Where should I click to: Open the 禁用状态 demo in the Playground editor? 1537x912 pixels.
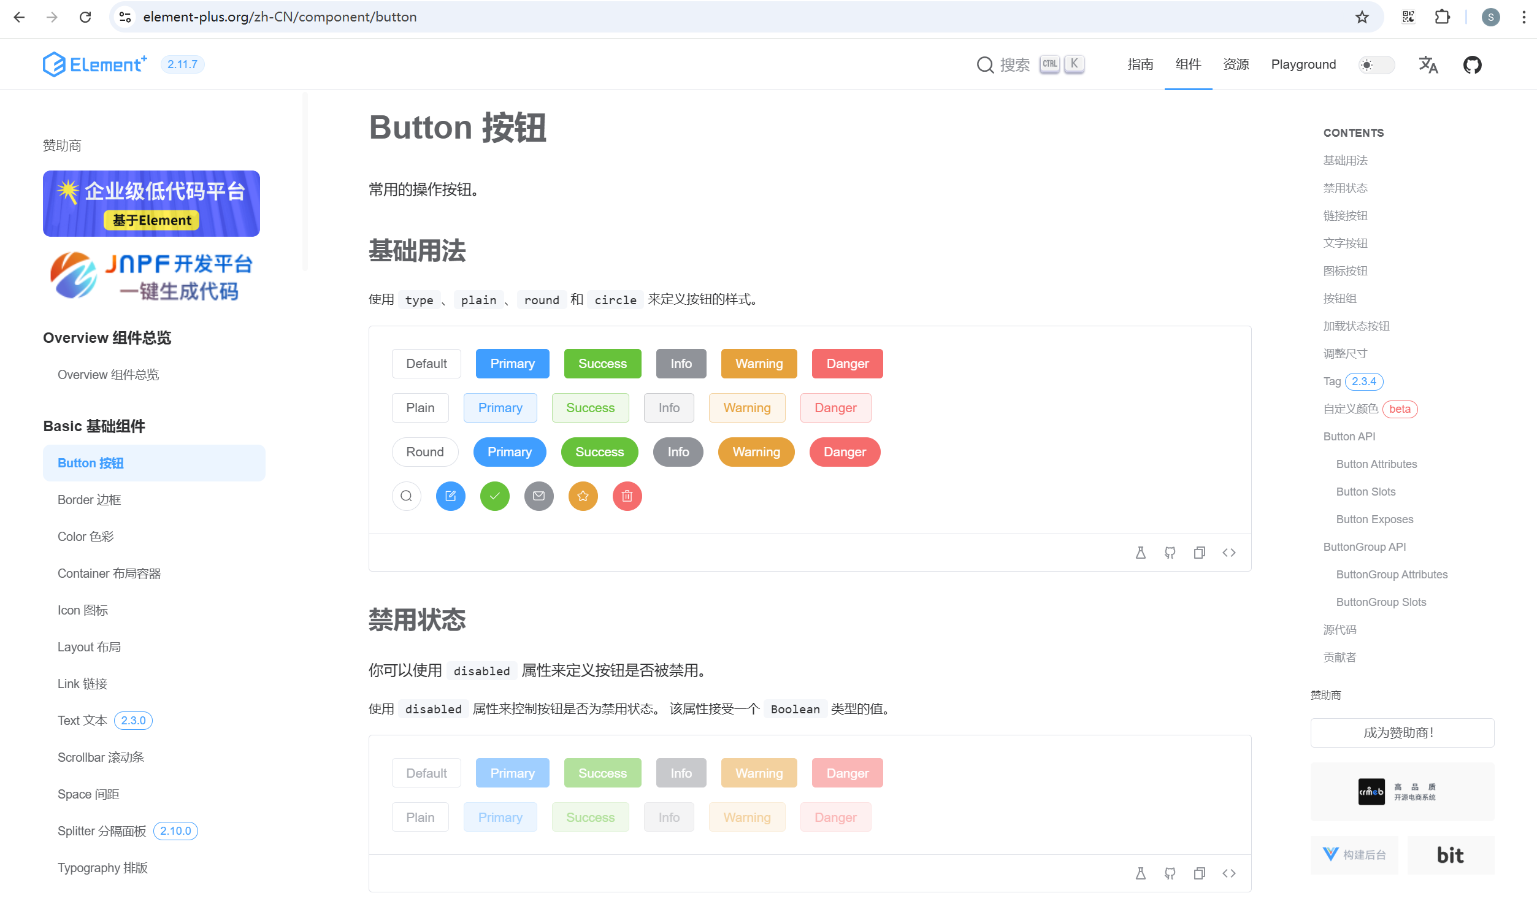coord(1141,873)
